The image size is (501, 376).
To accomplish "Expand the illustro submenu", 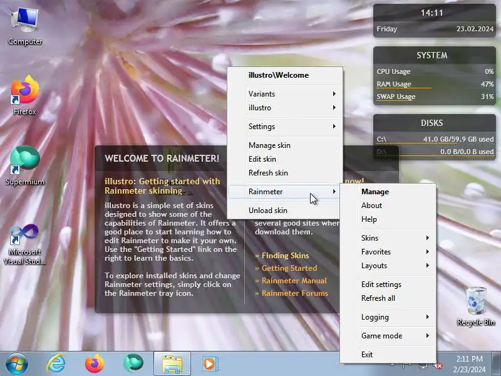I will pos(285,108).
